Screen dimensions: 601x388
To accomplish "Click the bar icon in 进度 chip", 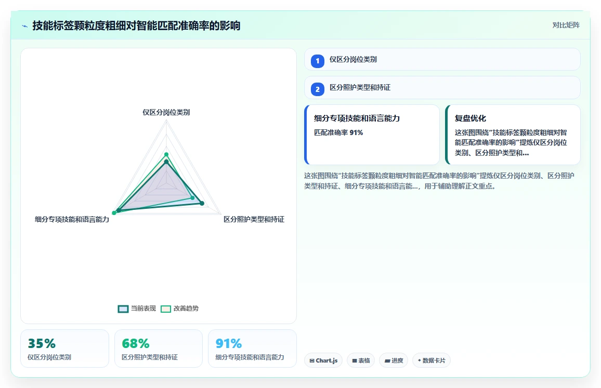I will pos(387,361).
